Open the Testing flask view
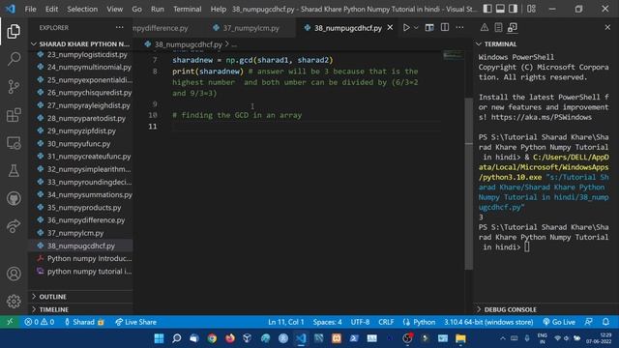This screenshot has height=348, width=619. point(14,170)
